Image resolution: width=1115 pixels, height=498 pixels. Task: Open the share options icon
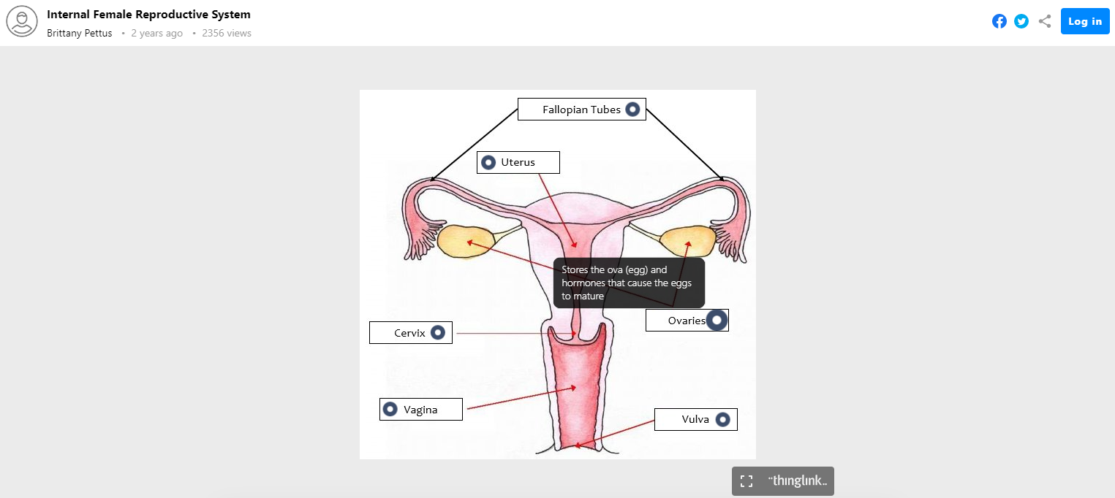click(x=1044, y=21)
